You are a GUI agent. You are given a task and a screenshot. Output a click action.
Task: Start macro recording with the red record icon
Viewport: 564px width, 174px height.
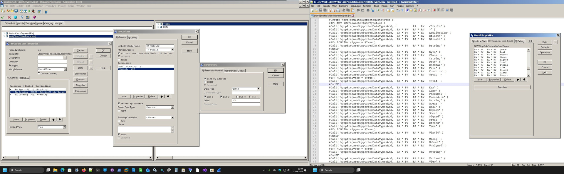[434, 10]
